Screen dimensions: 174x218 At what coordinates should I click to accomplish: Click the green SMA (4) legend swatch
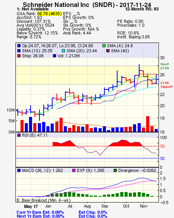[x=104, y=46]
